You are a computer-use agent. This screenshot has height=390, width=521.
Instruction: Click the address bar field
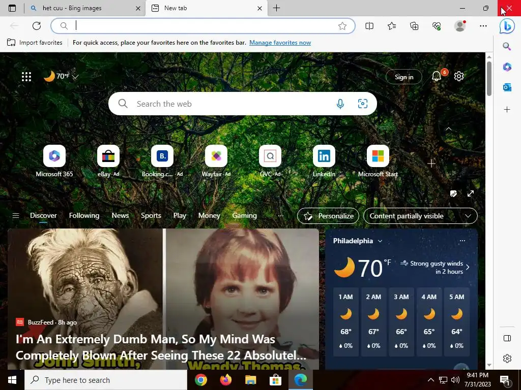coord(202,26)
